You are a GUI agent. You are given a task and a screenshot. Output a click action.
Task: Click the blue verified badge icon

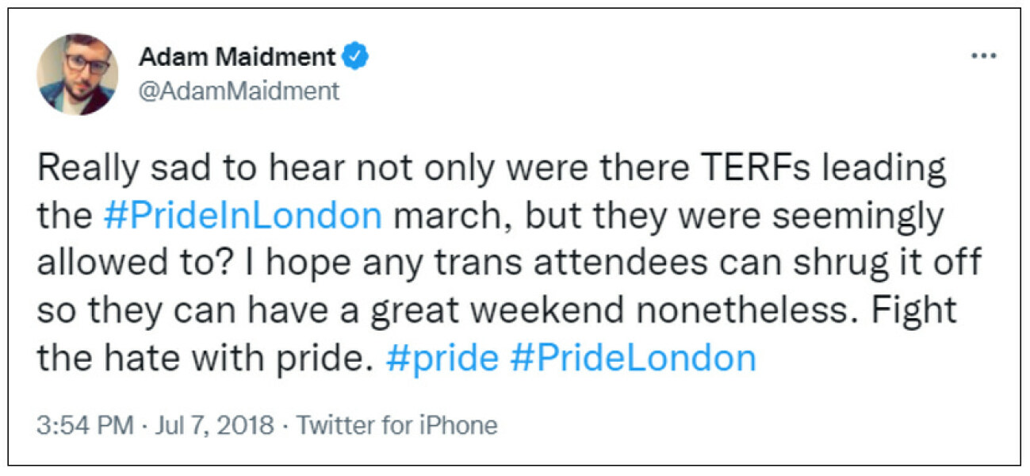pos(355,57)
